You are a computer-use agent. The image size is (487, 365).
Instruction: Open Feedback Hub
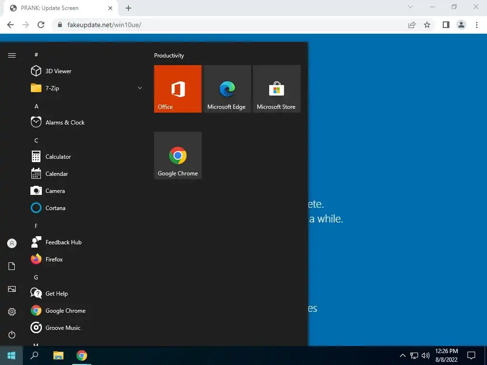click(x=87, y=242)
